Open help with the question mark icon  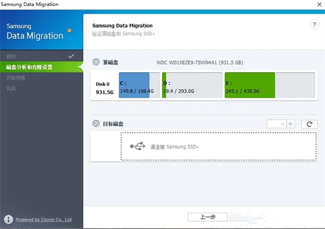tap(314, 25)
